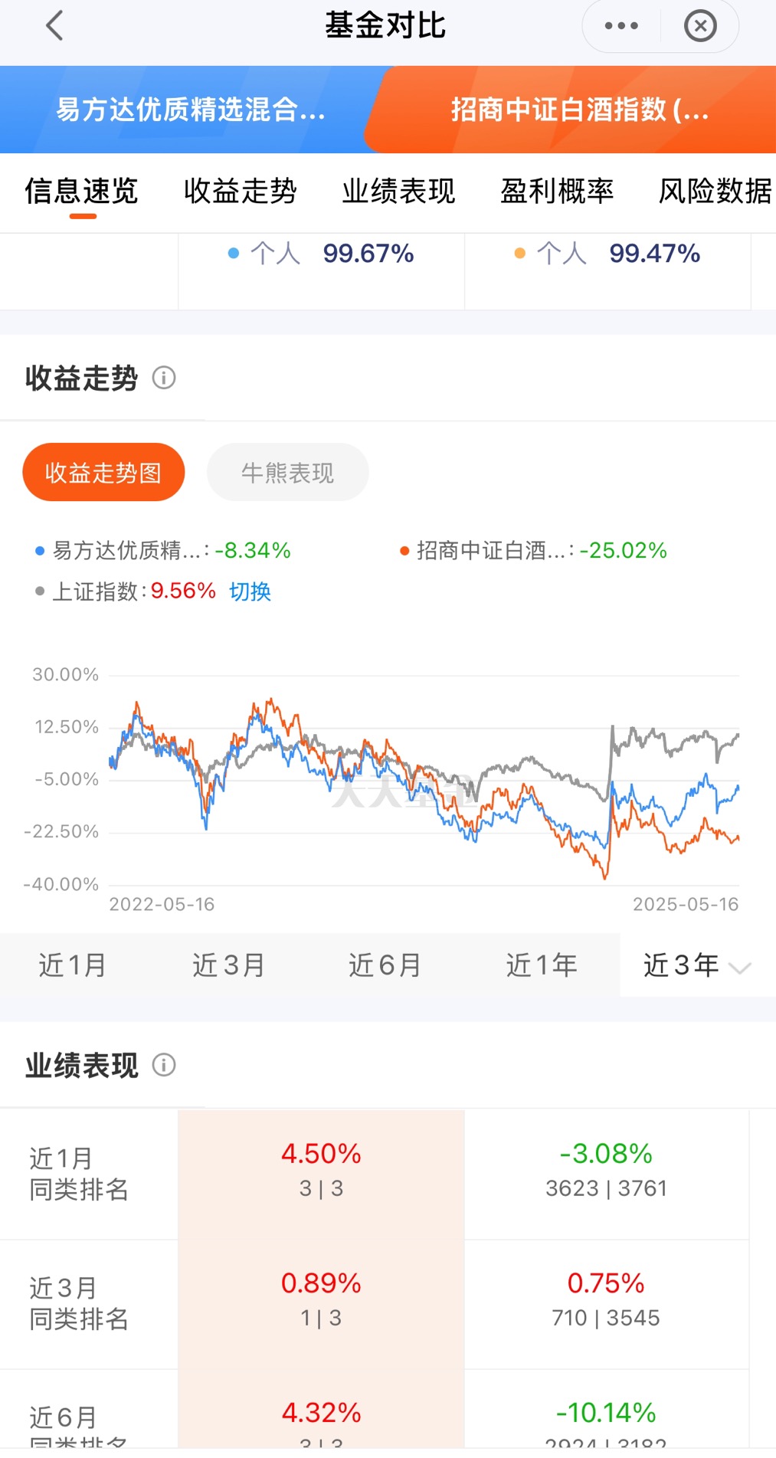Screen dimensions: 776x1458
Task: Click the 切换 benchmark link
Action: coord(250,591)
